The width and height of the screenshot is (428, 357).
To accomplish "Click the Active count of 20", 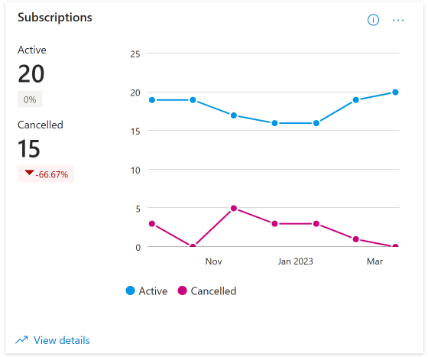I will click(x=31, y=74).
